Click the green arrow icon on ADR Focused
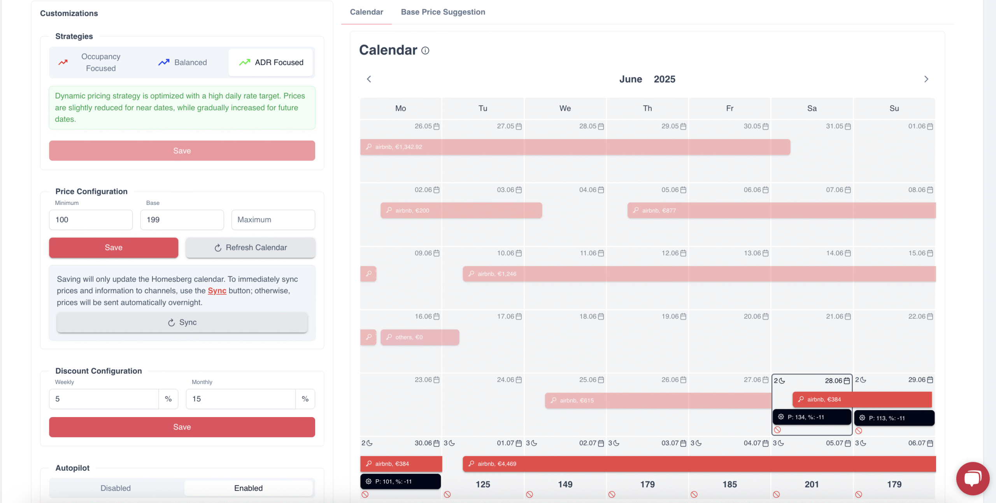The width and height of the screenshot is (996, 503). pos(244,62)
